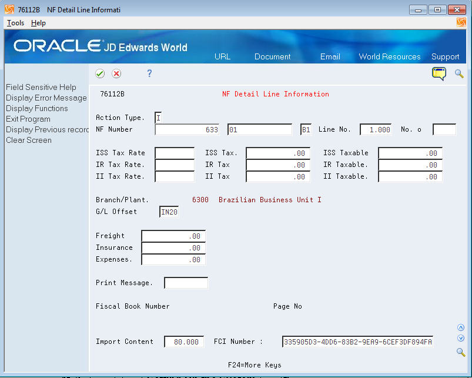Click the Line No. field
This screenshot has width=472, height=378.
(376, 129)
